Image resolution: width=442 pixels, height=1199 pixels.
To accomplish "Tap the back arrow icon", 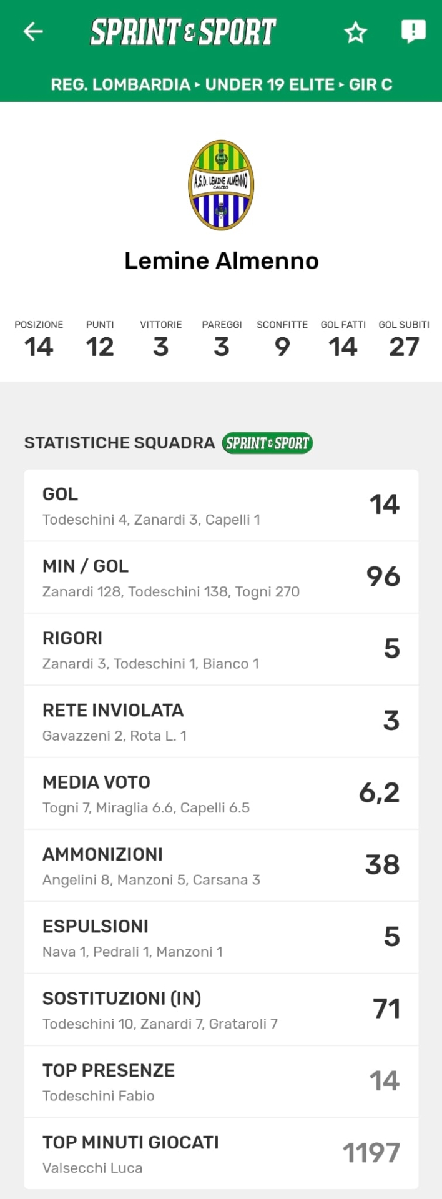I will point(33,31).
